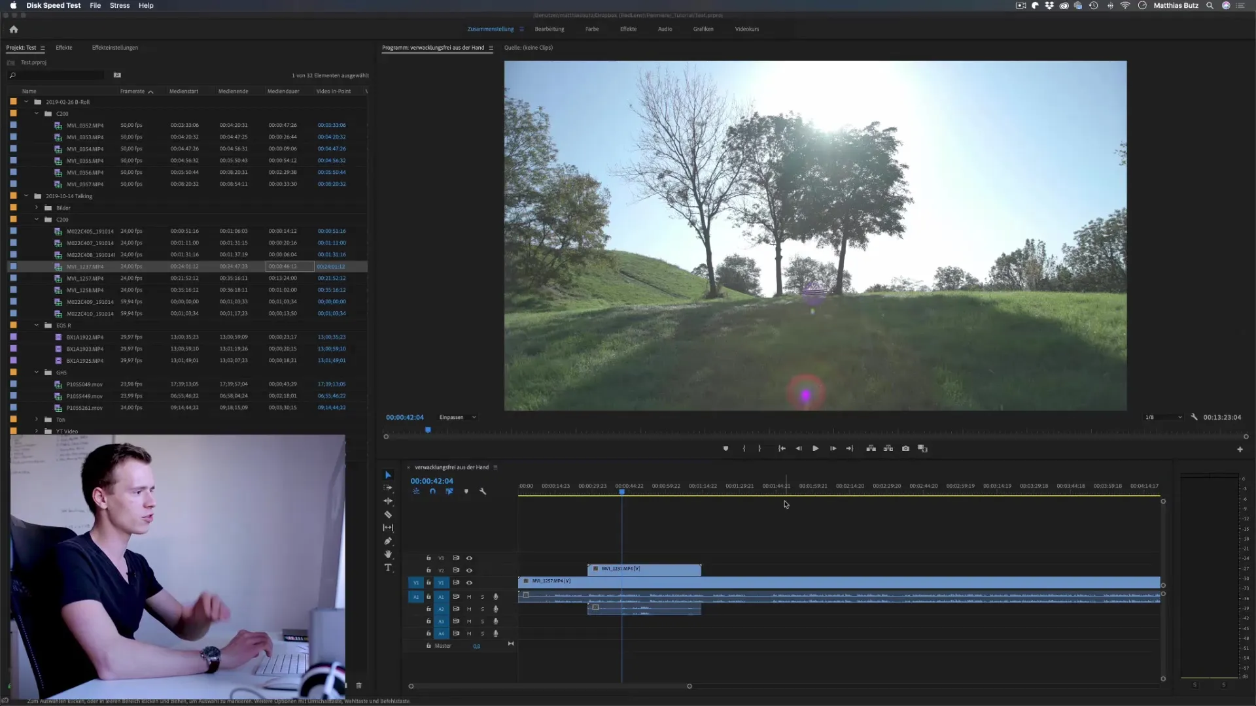Click Mark Out button
The image size is (1256, 706).
(x=759, y=448)
